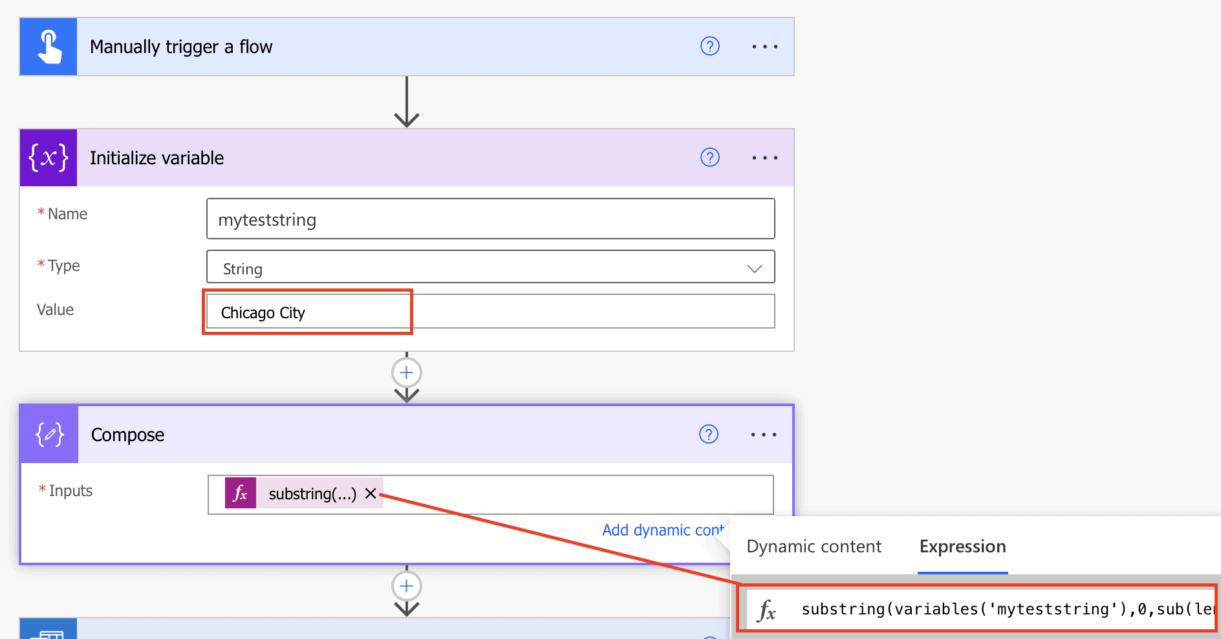Viewport: 1221px width, 639px height.
Task: Insert a step after Initialize variable
Action: tap(406, 373)
